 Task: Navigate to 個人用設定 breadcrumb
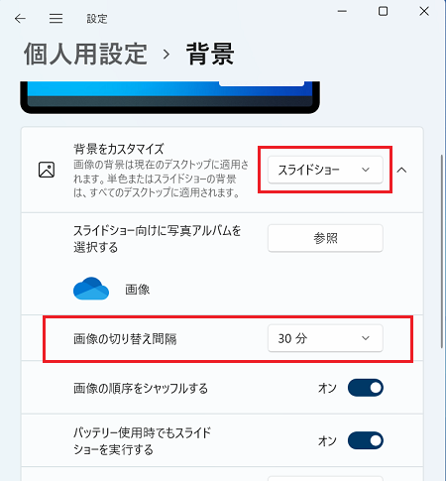click(85, 55)
